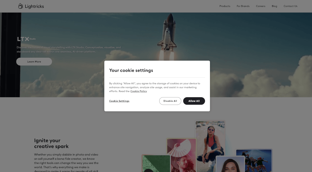The image size is (312, 172).
Task: Go to the Careers page
Action: (x=260, y=6)
